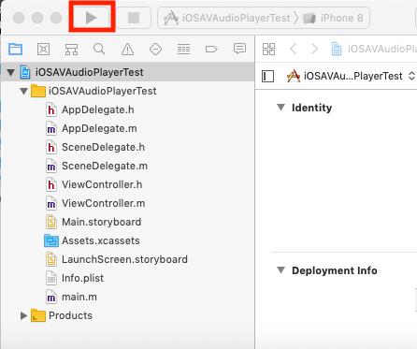Open the Debug navigator icon
Viewport: 417px width, 349px height.
[183, 49]
